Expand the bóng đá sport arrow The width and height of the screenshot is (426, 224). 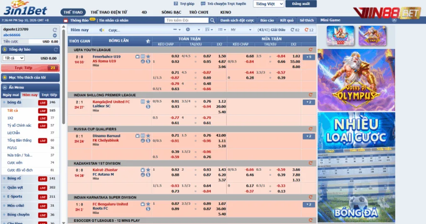pos(4,102)
